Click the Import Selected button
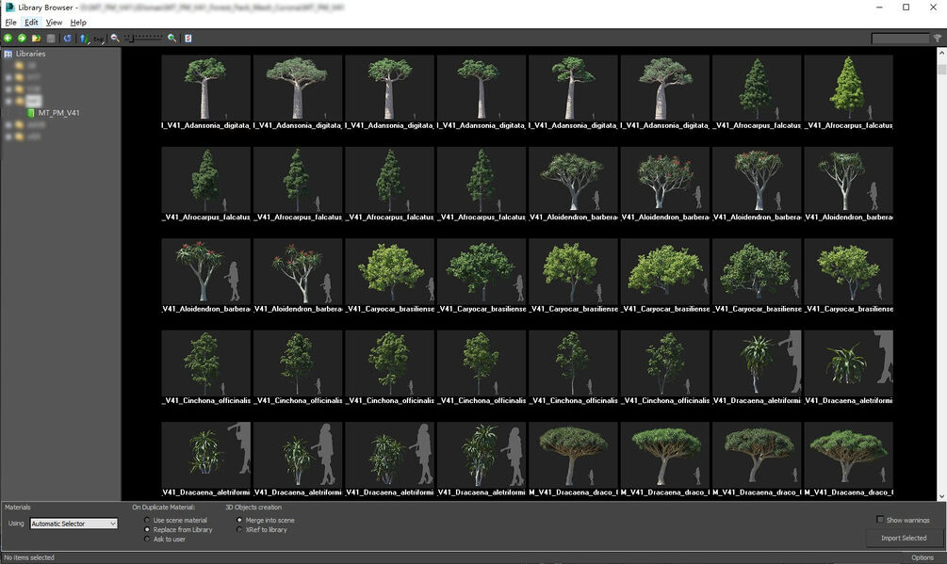Screen dimensions: 947x564 [902, 538]
